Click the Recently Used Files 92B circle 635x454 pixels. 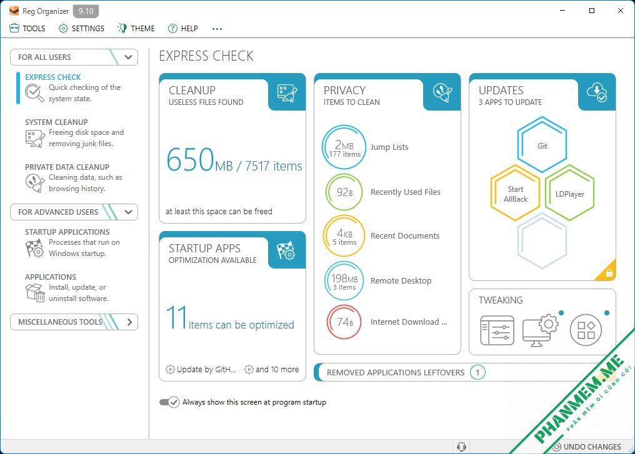344,192
